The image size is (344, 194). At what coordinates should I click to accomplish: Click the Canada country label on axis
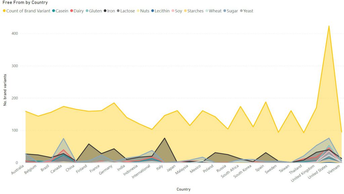pos(56,169)
